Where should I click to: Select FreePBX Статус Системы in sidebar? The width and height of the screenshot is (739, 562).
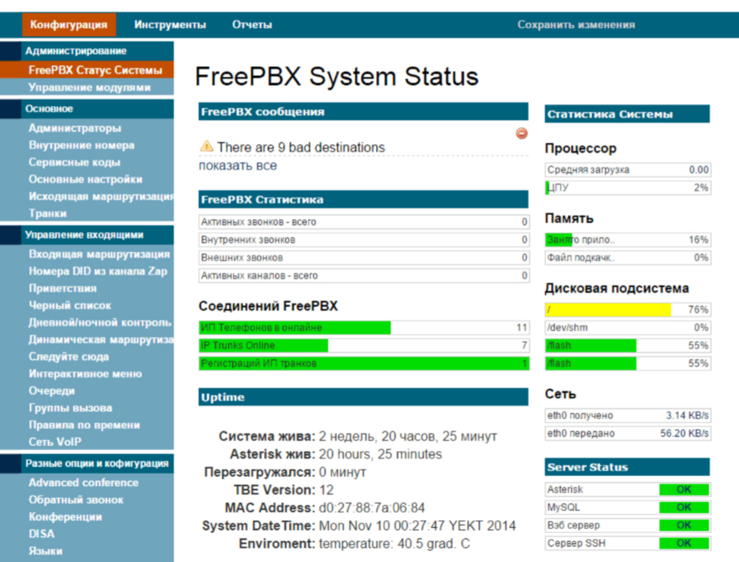[x=87, y=70]
